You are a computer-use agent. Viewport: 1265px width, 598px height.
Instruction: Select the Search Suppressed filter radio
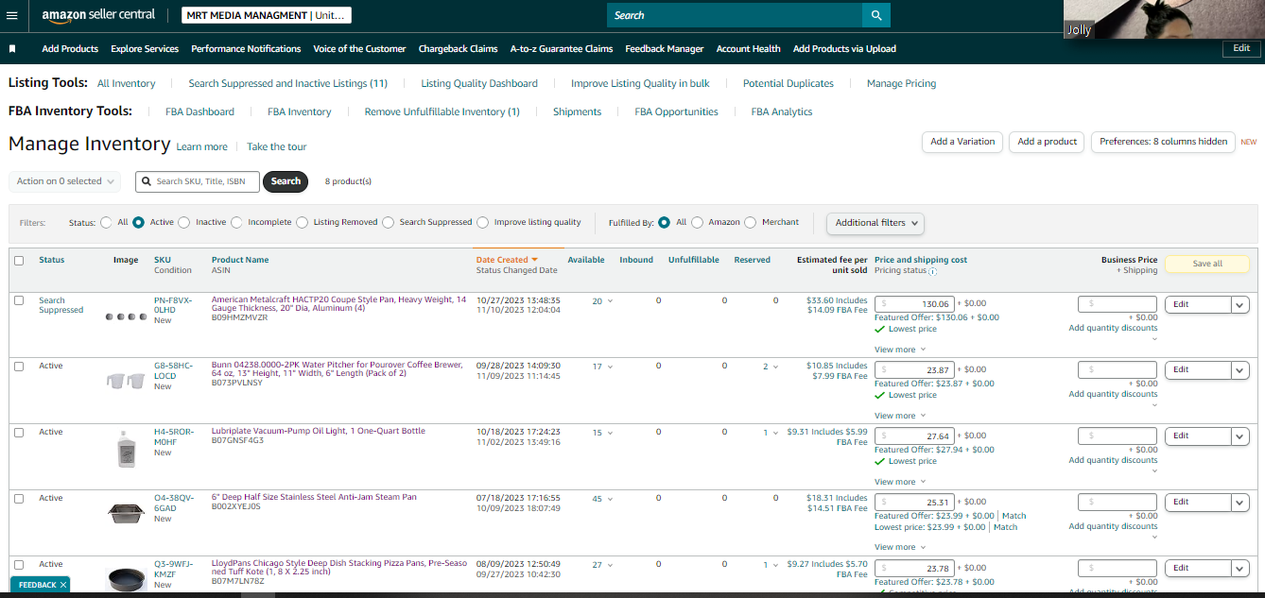click(x=388, y=223)
